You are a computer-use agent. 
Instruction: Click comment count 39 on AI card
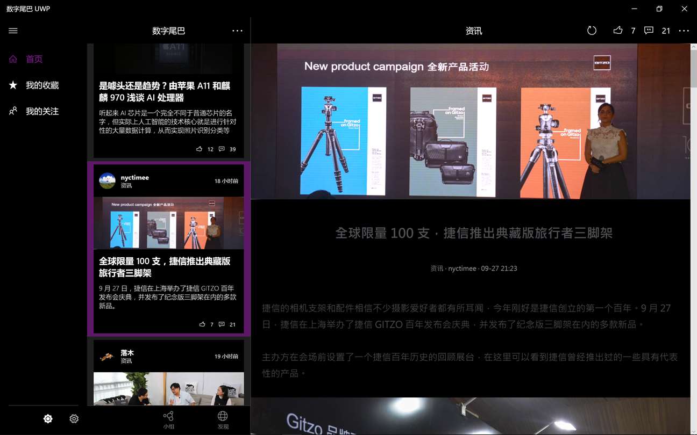pos(233,149)
